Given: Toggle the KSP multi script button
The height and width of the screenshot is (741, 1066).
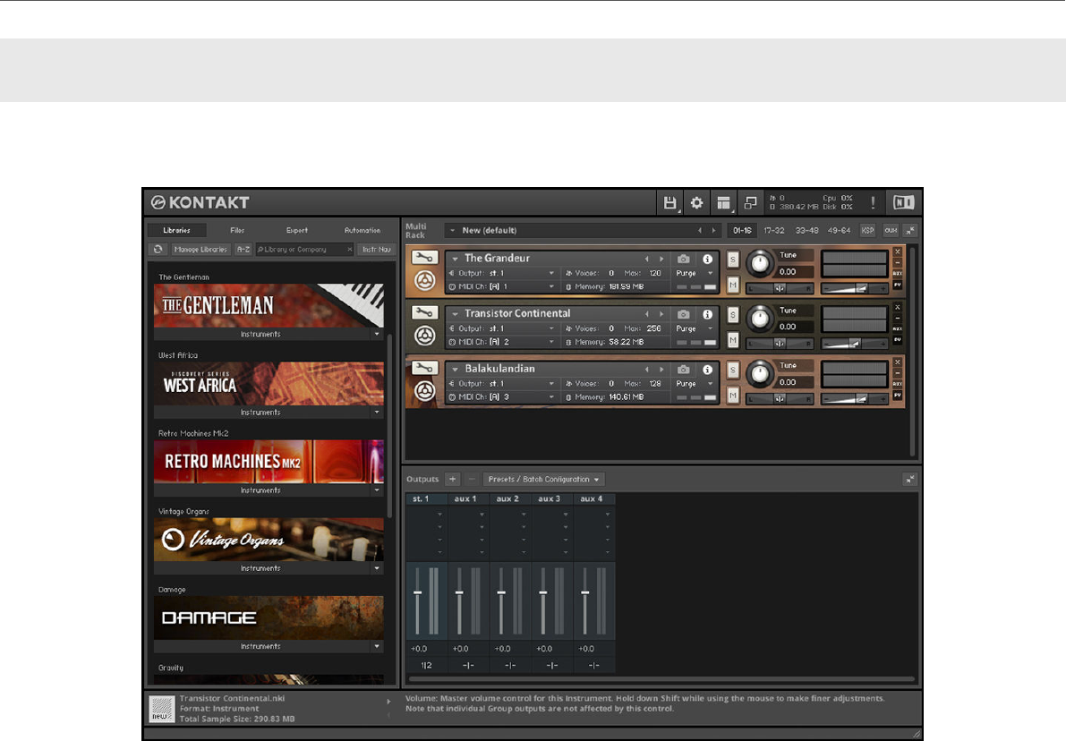Looking at the screenshot, I should click(x=867, y=231).
